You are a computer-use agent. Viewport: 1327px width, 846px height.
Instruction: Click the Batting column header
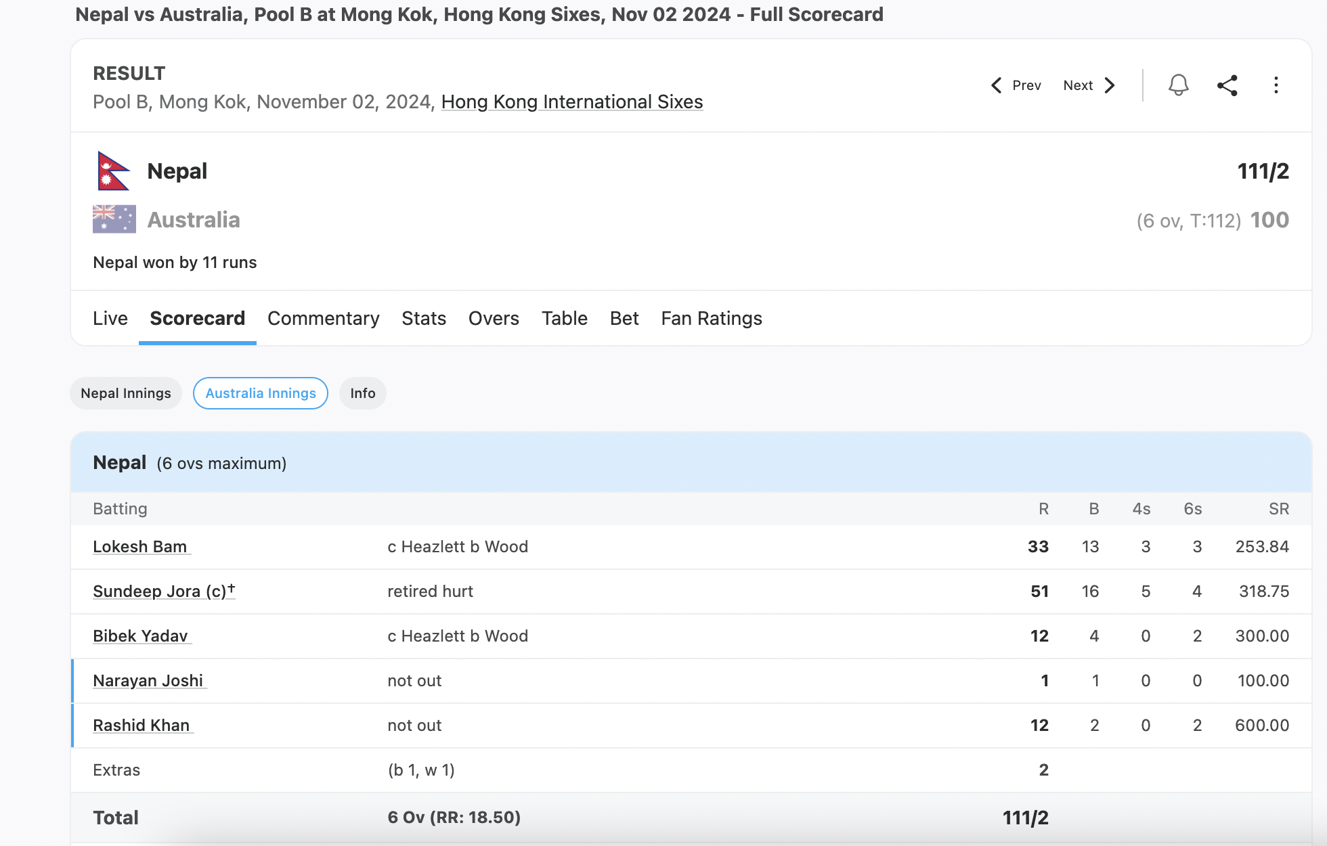click(120, 509)
